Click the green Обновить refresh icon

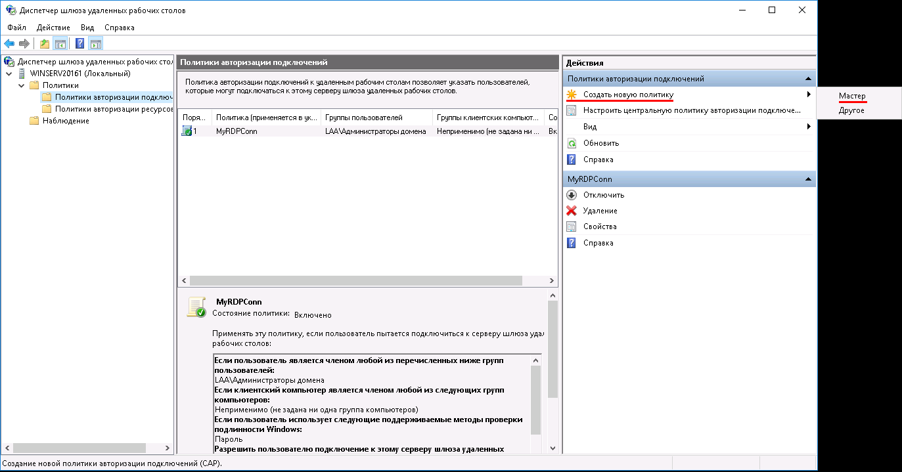(572, 143)
